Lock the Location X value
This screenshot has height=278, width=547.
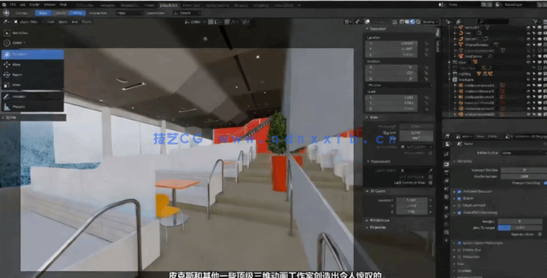coord(426,43)
